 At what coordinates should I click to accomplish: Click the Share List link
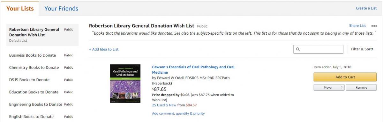tap(357, 26)
